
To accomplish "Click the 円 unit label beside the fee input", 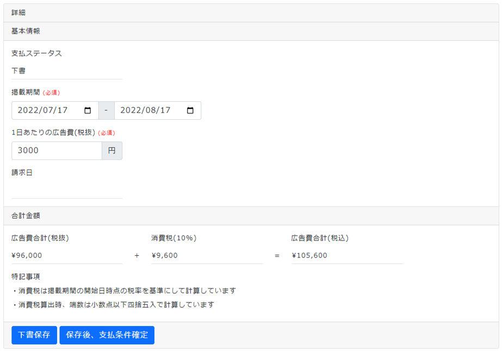I will click(x=112, y=151).
